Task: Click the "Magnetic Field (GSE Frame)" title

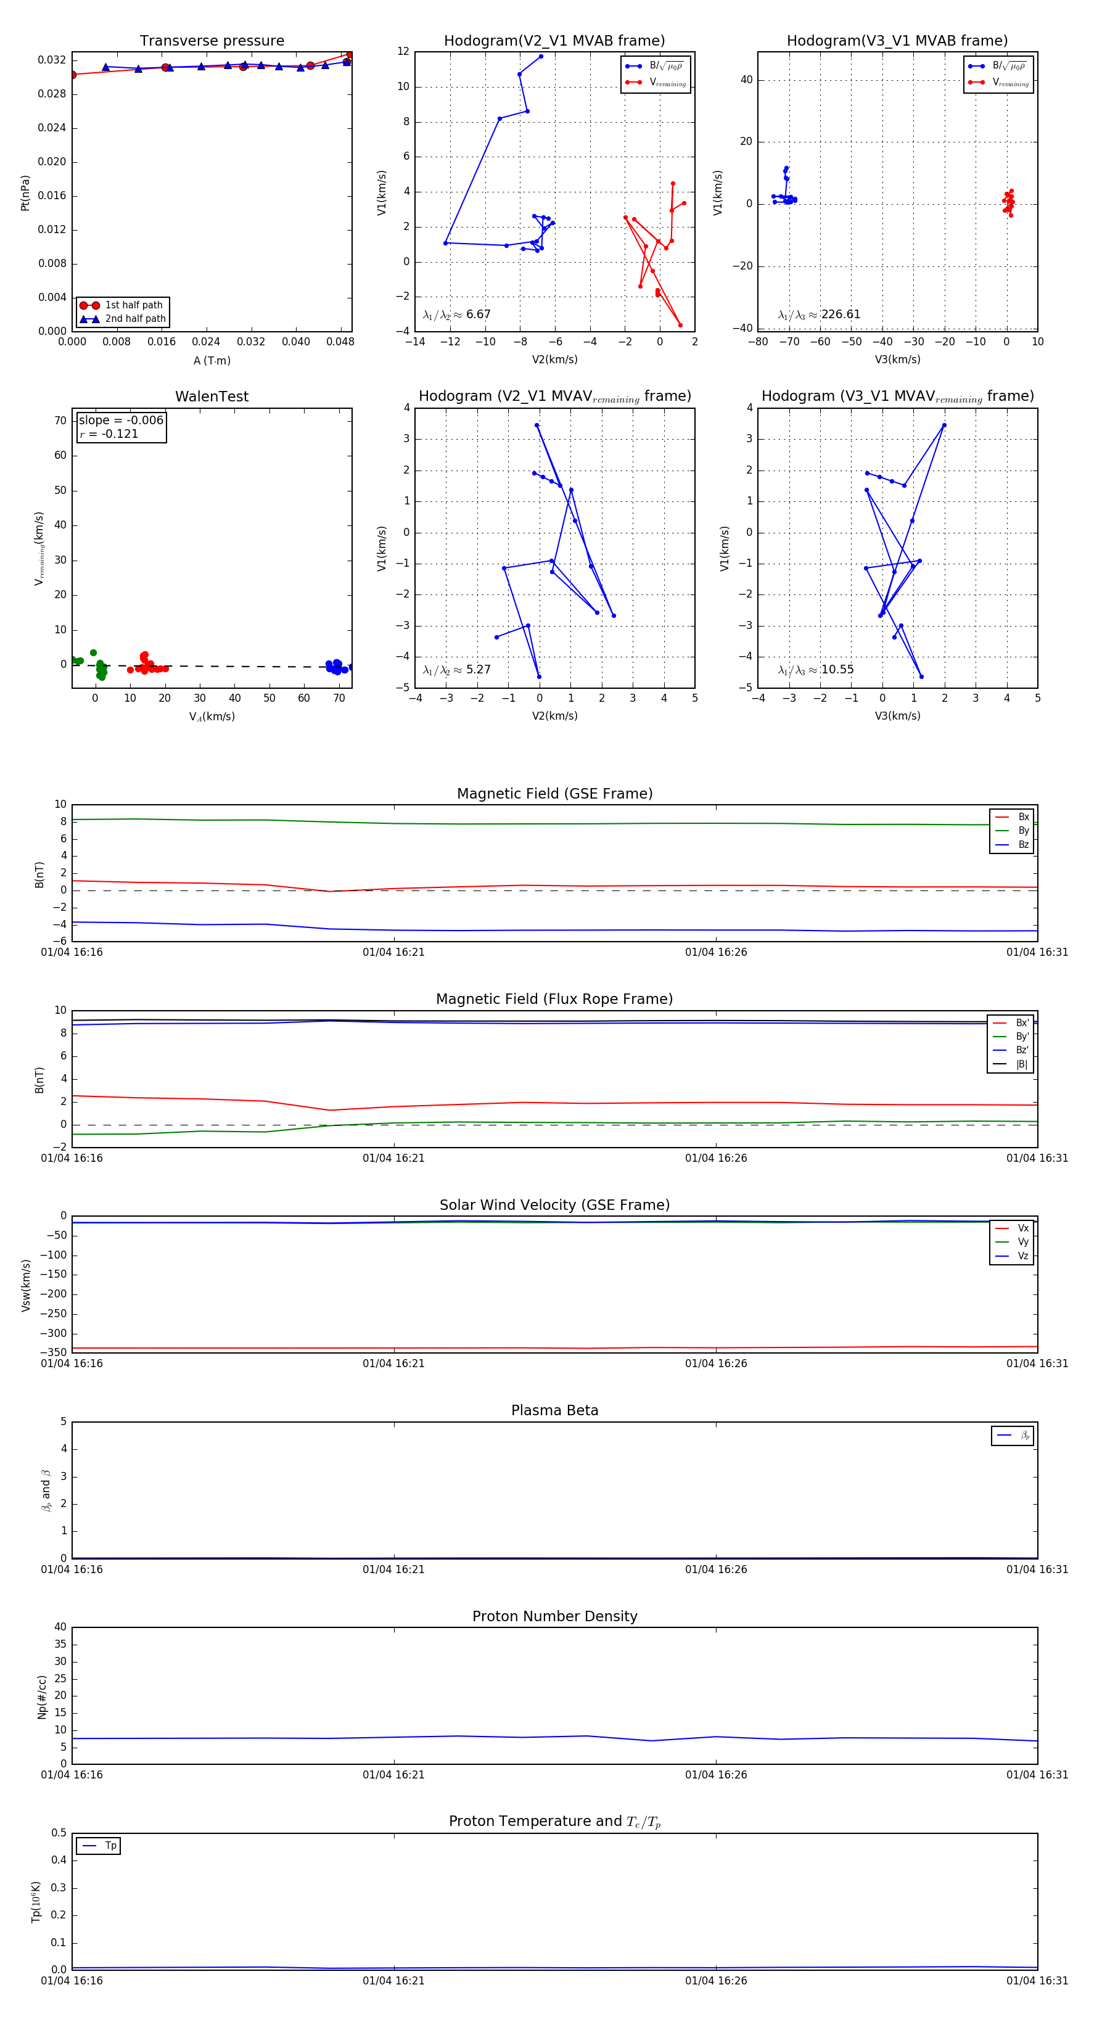Action: pyautogui.click(x=554, y=794)
